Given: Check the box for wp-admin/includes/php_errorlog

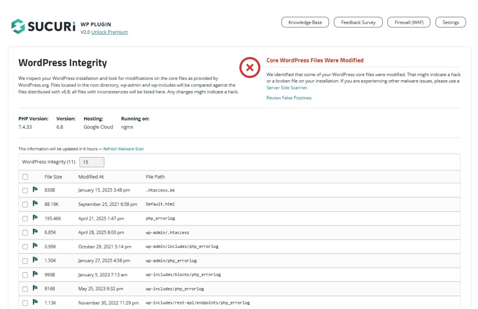Looking at the screenshot, I should pos(25,246).
